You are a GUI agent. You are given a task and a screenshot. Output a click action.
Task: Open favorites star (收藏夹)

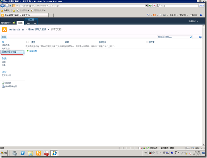5,11
